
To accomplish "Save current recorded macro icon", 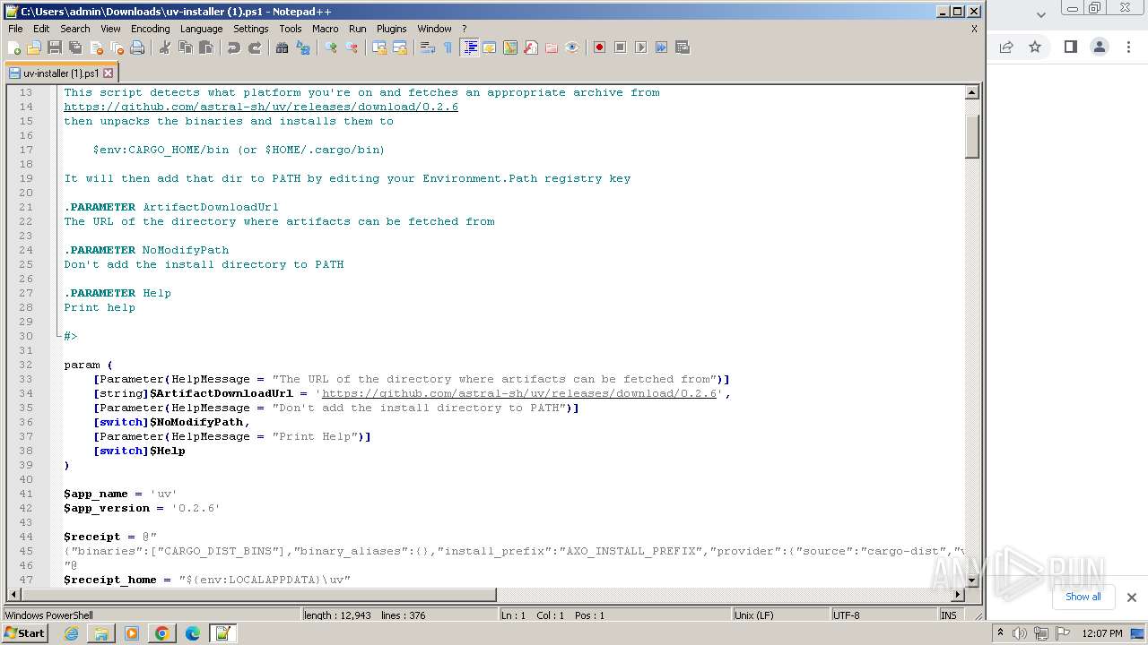I will click(x=682, y=47).
